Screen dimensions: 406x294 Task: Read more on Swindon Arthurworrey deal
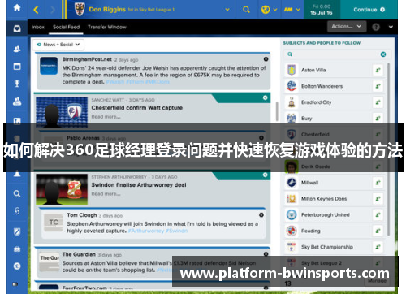(x=106, y=194)
